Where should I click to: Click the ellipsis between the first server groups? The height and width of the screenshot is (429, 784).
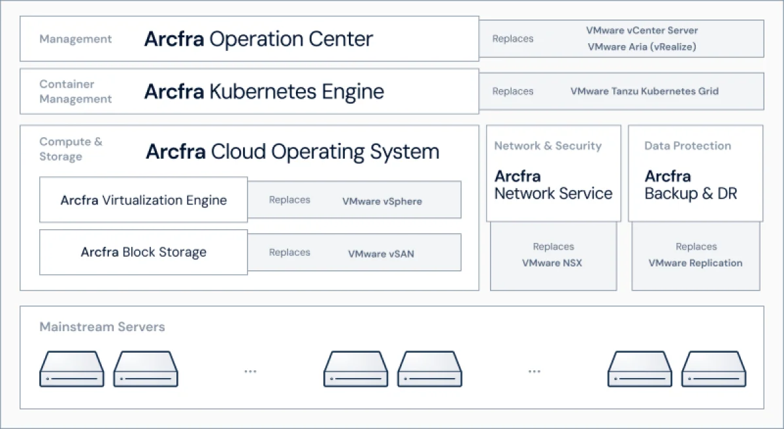(251, 370)
